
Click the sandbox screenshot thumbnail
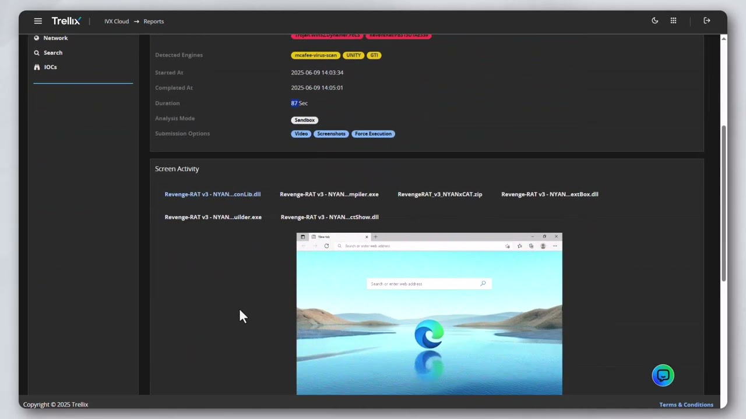[x=430, y=314]
